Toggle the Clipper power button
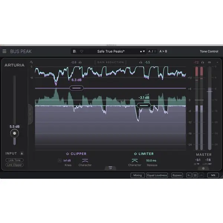Screen dimensions: 223x223 68,154
